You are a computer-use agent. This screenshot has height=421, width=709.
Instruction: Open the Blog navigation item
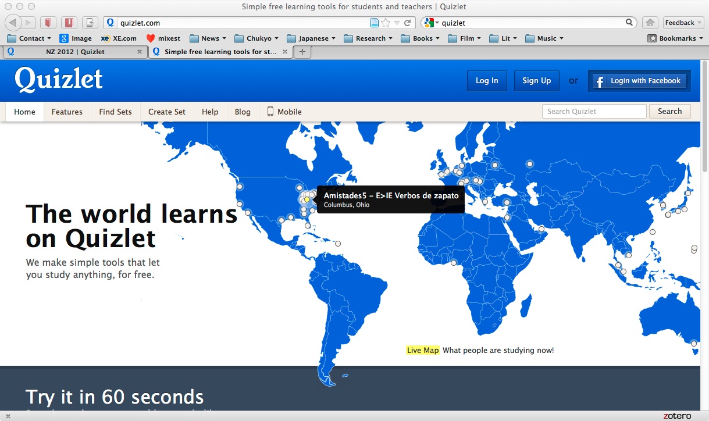pos(243,112)
